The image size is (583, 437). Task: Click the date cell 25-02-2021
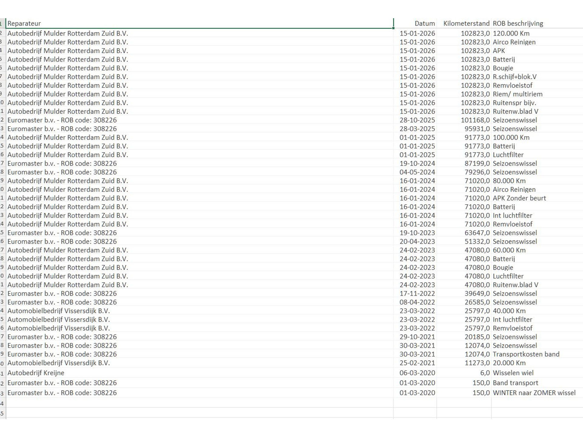pyautogui.click(x=417, y=363)
